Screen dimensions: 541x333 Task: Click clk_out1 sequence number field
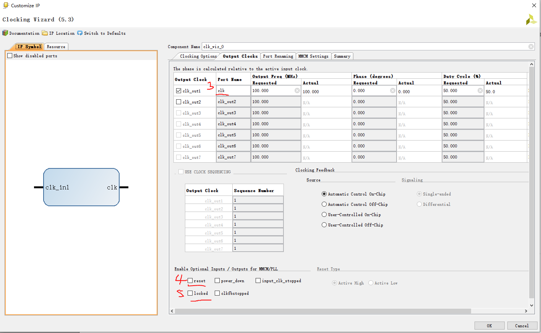[258, 200]
